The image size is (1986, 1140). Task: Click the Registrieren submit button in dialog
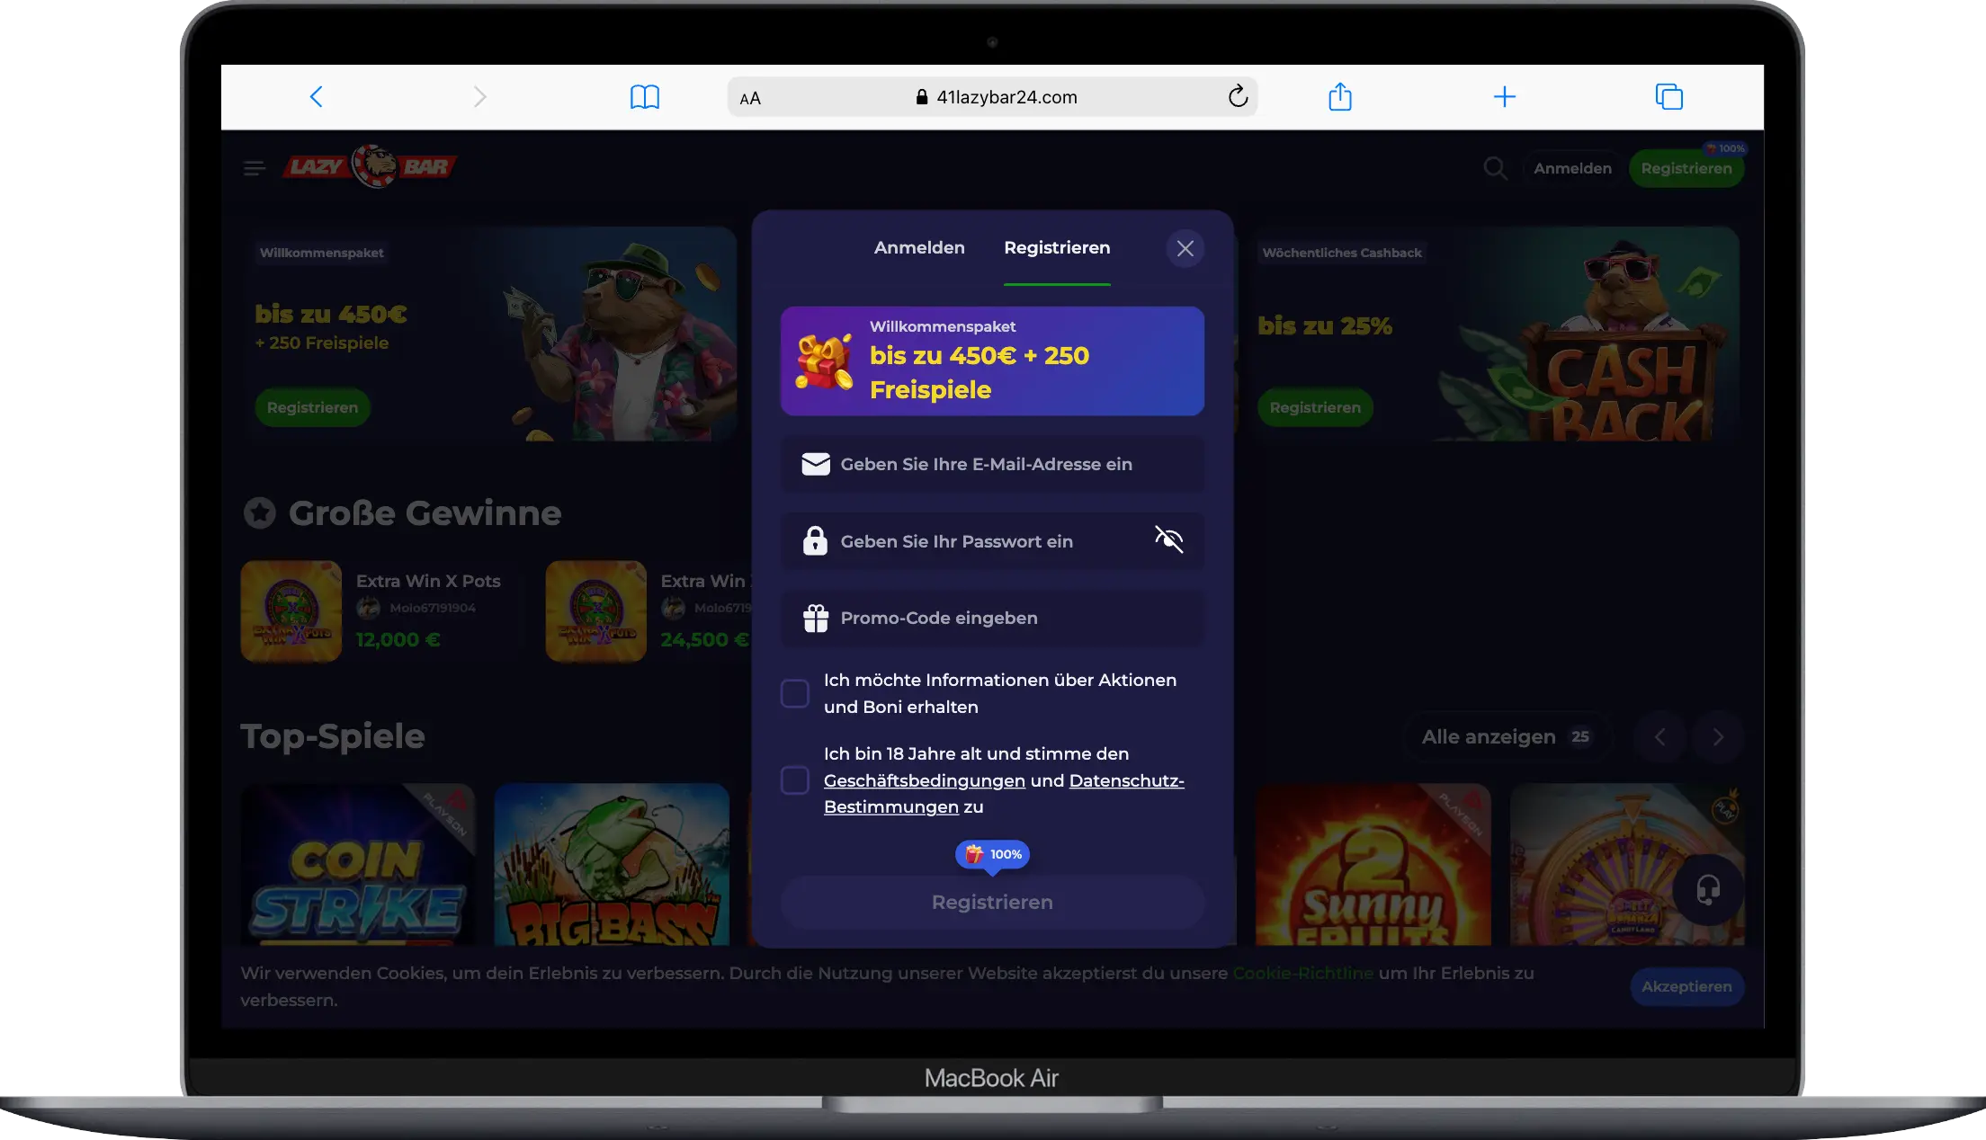coord(992,902)
